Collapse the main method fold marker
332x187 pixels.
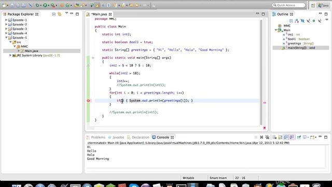[x=93, y=58]
